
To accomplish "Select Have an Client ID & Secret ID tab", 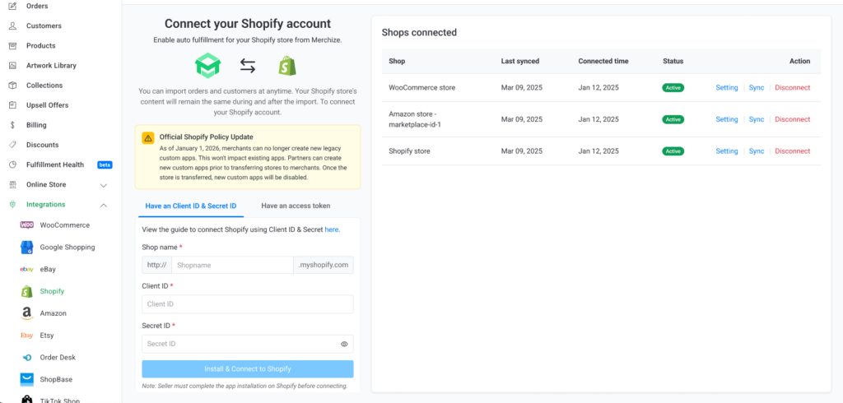I will pos(190,206).
